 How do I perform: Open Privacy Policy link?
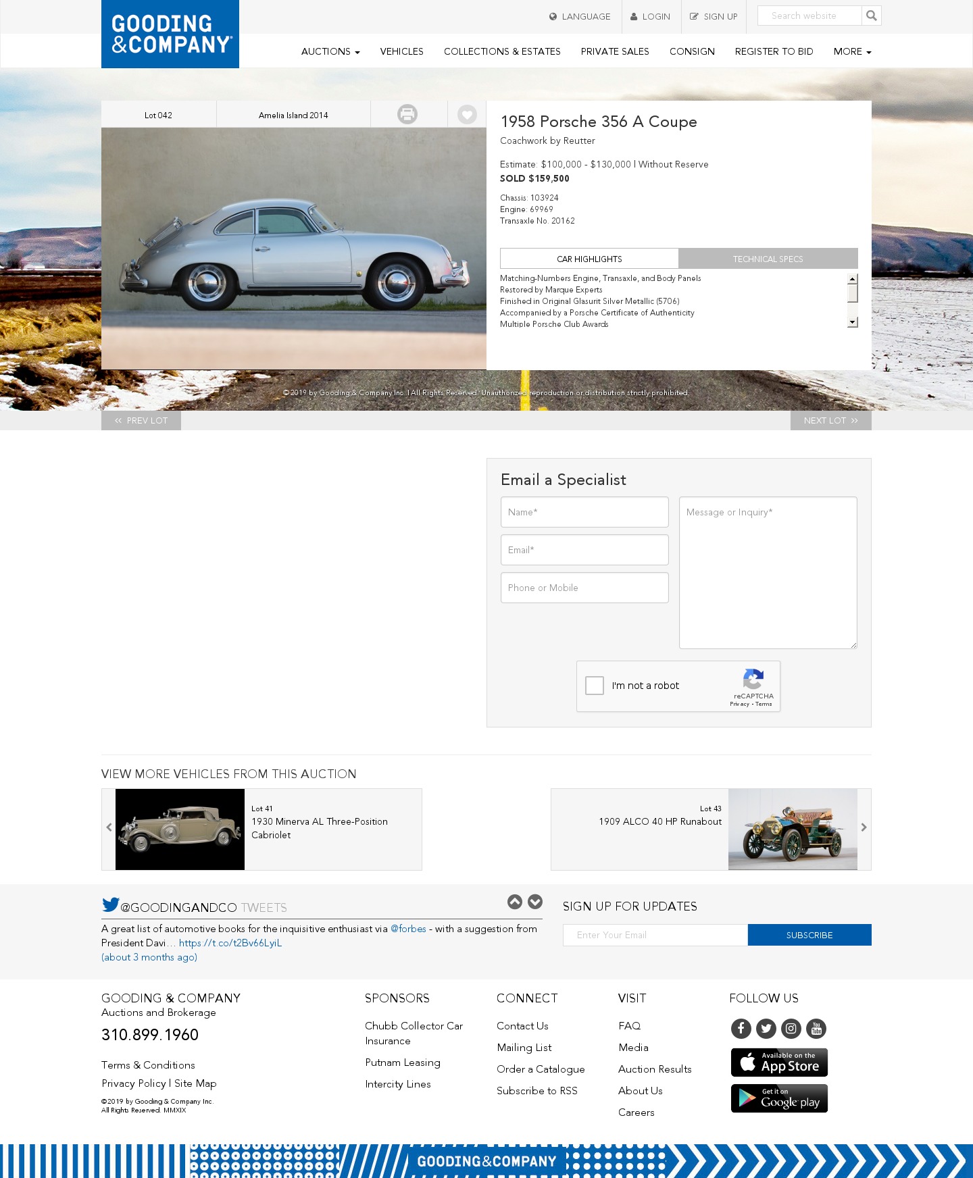pyautogui.click(x=134, y=1083)
